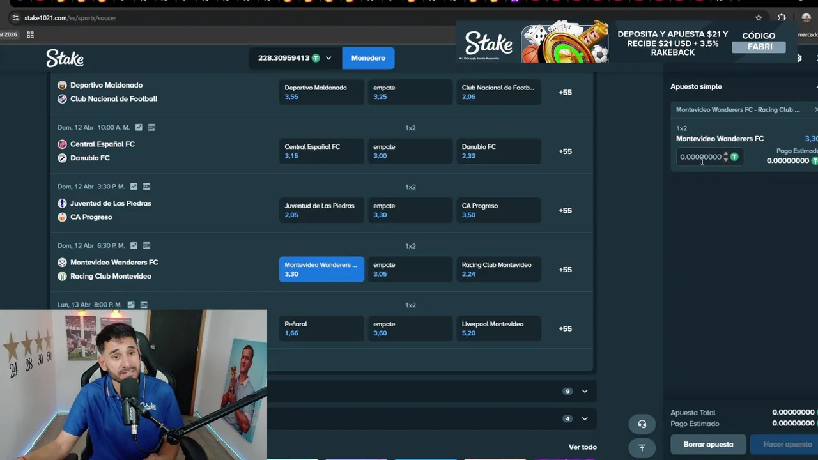Viewport: 818px width, 460px height.
Task: Open +55 markets for Juventud vs Progreso
Action: (566, 210)
